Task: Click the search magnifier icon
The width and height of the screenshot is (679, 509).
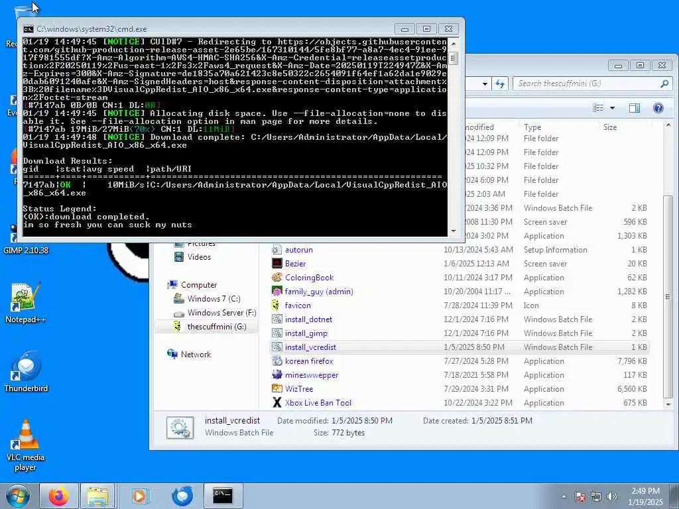Action: (664, 84)
